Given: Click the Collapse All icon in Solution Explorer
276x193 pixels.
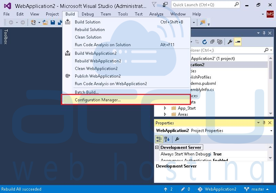Looking at the screenshot, I should (x=212, y=42).
